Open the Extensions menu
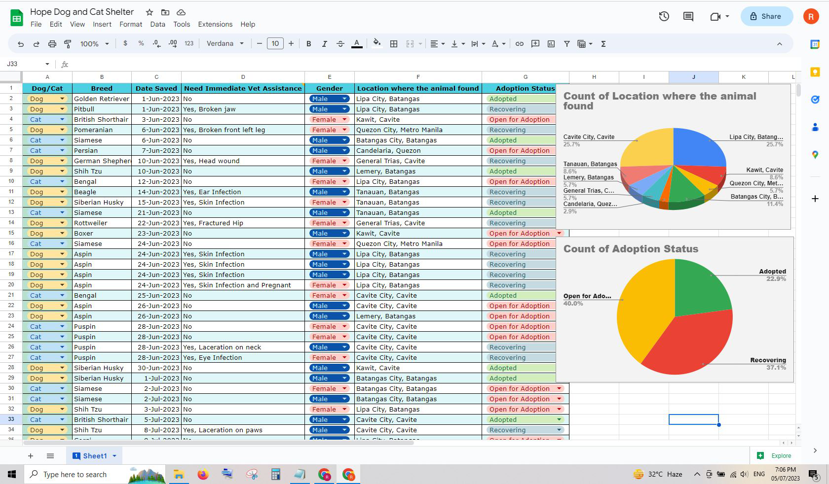Image resolution: width=829 pixels, height=484 pixels. click(x=215, y=24)
